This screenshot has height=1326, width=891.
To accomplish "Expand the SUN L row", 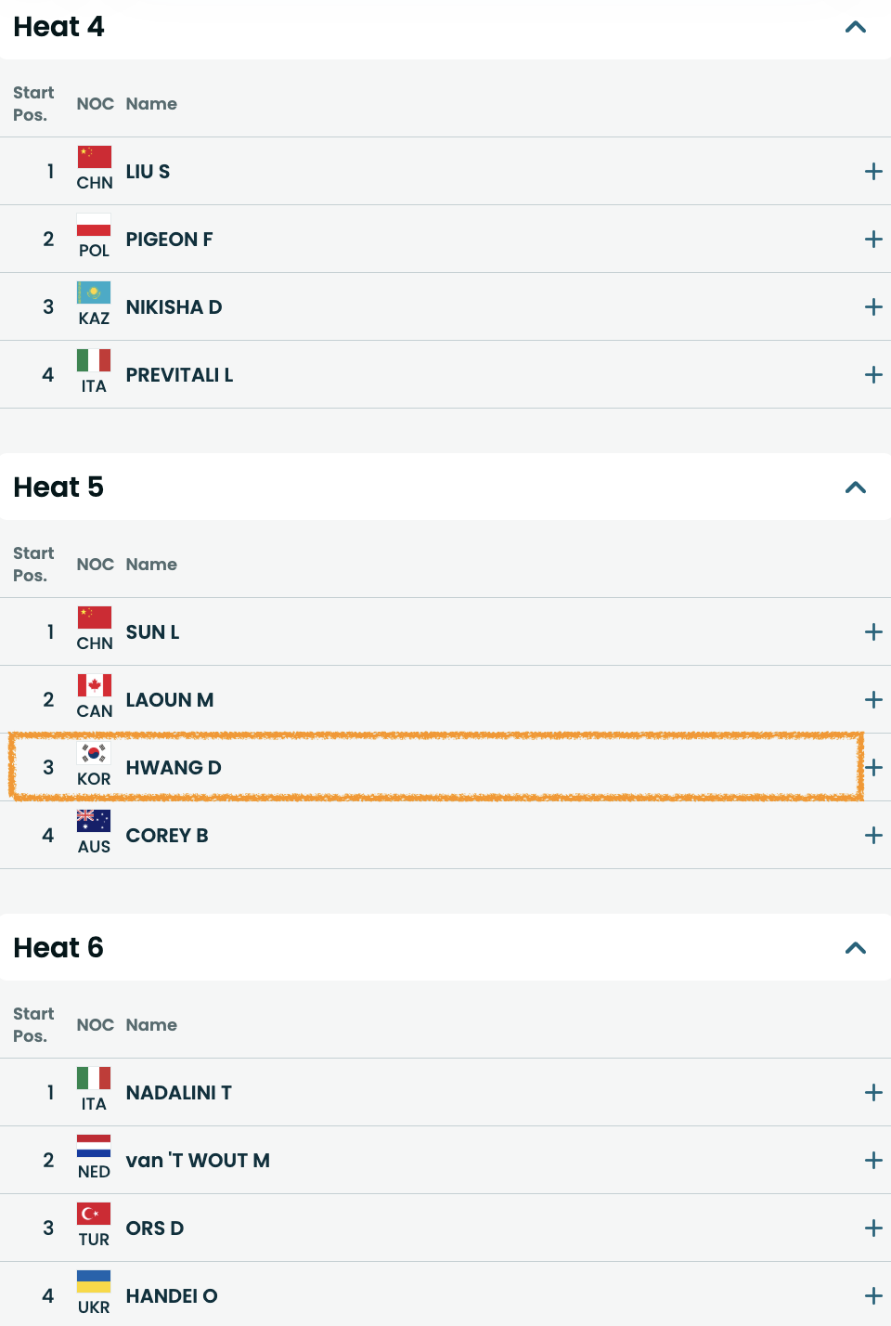I will 872,632.
